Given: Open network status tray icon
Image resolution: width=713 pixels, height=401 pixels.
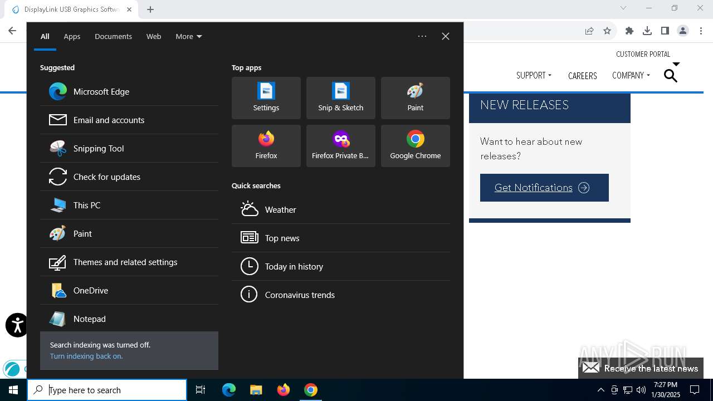Looking at the screenshot, I should coord(628,390).
